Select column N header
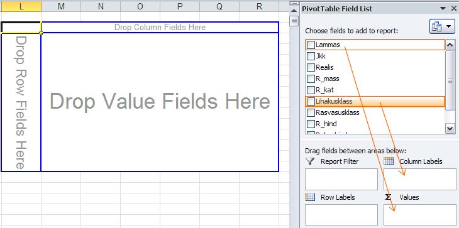The width and height of the screenshot is (459, 228). 101,6
